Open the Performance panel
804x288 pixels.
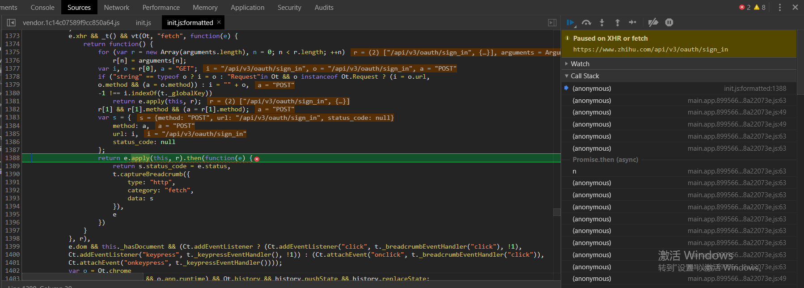[x=161, y=7]
